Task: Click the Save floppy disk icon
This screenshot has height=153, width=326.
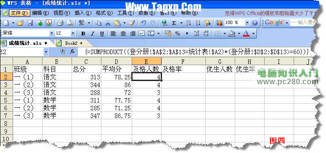Action: click(x=30, y=23)
